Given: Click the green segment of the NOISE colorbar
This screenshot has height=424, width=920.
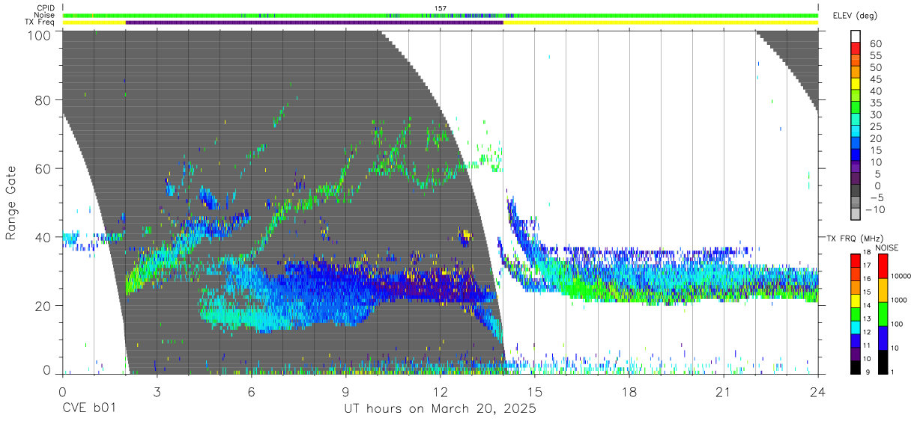Looking at the screenshot, I should point(882,313).
